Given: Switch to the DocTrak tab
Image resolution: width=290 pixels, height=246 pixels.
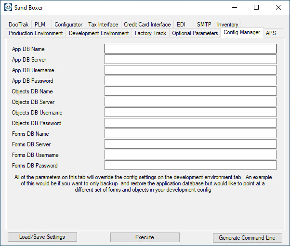Looking at the screenshot, I should pyautogui.click(x=19, y=25).
